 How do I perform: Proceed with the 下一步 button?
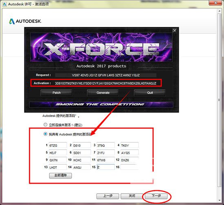click(156, 196)
